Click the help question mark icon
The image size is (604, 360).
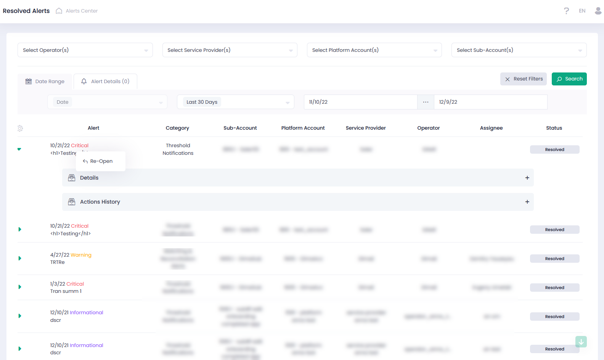tap(566, 11)
